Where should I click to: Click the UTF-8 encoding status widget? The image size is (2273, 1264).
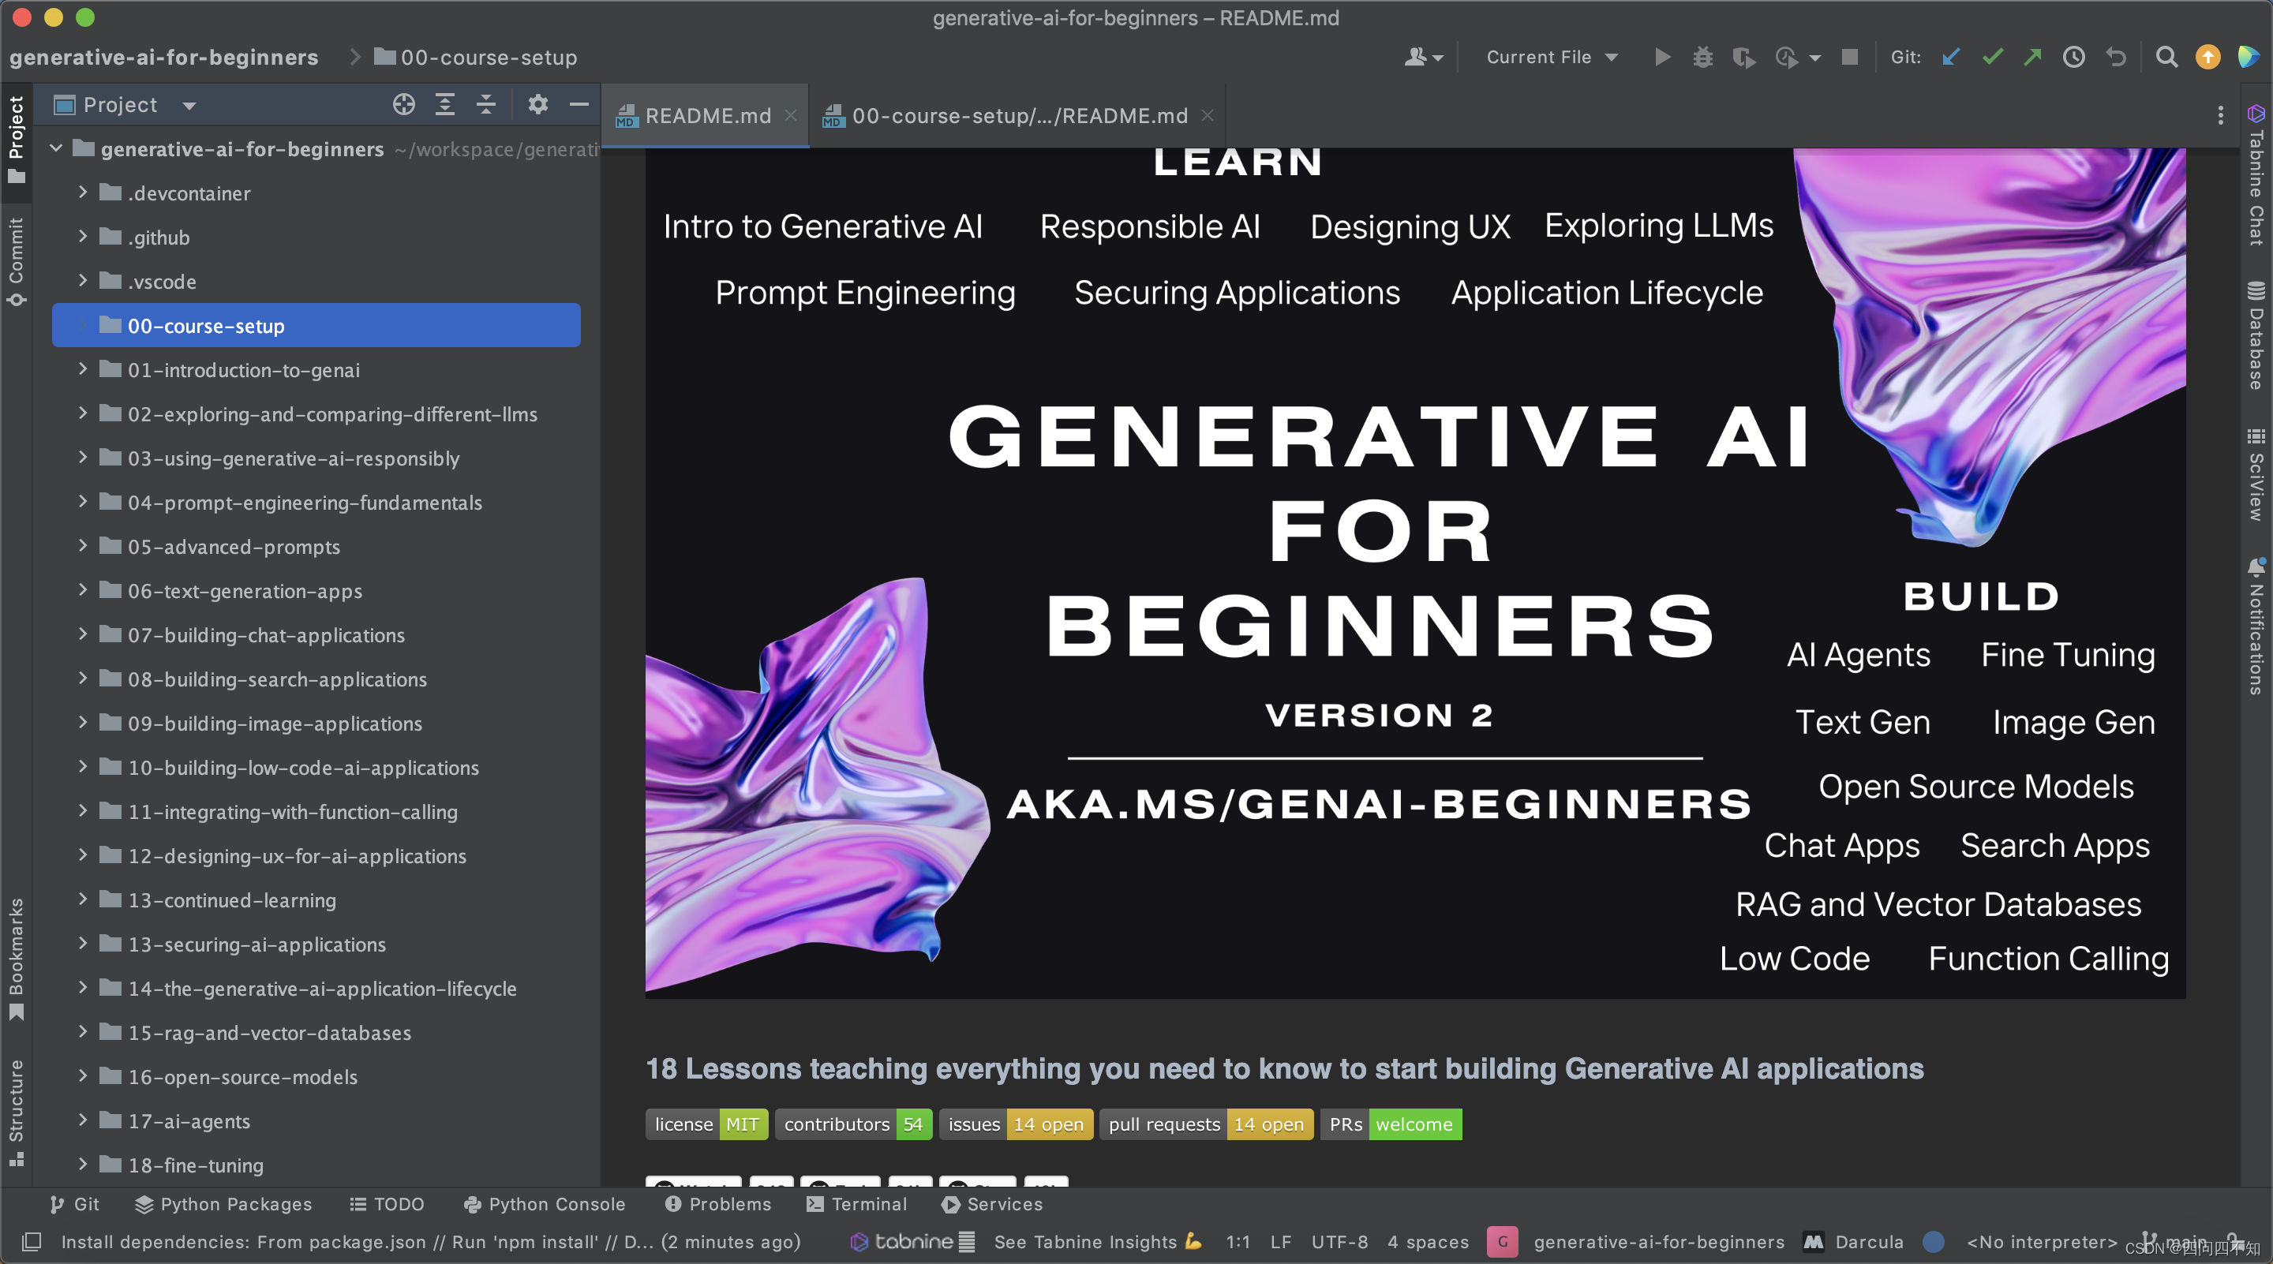[1339, 1241]
